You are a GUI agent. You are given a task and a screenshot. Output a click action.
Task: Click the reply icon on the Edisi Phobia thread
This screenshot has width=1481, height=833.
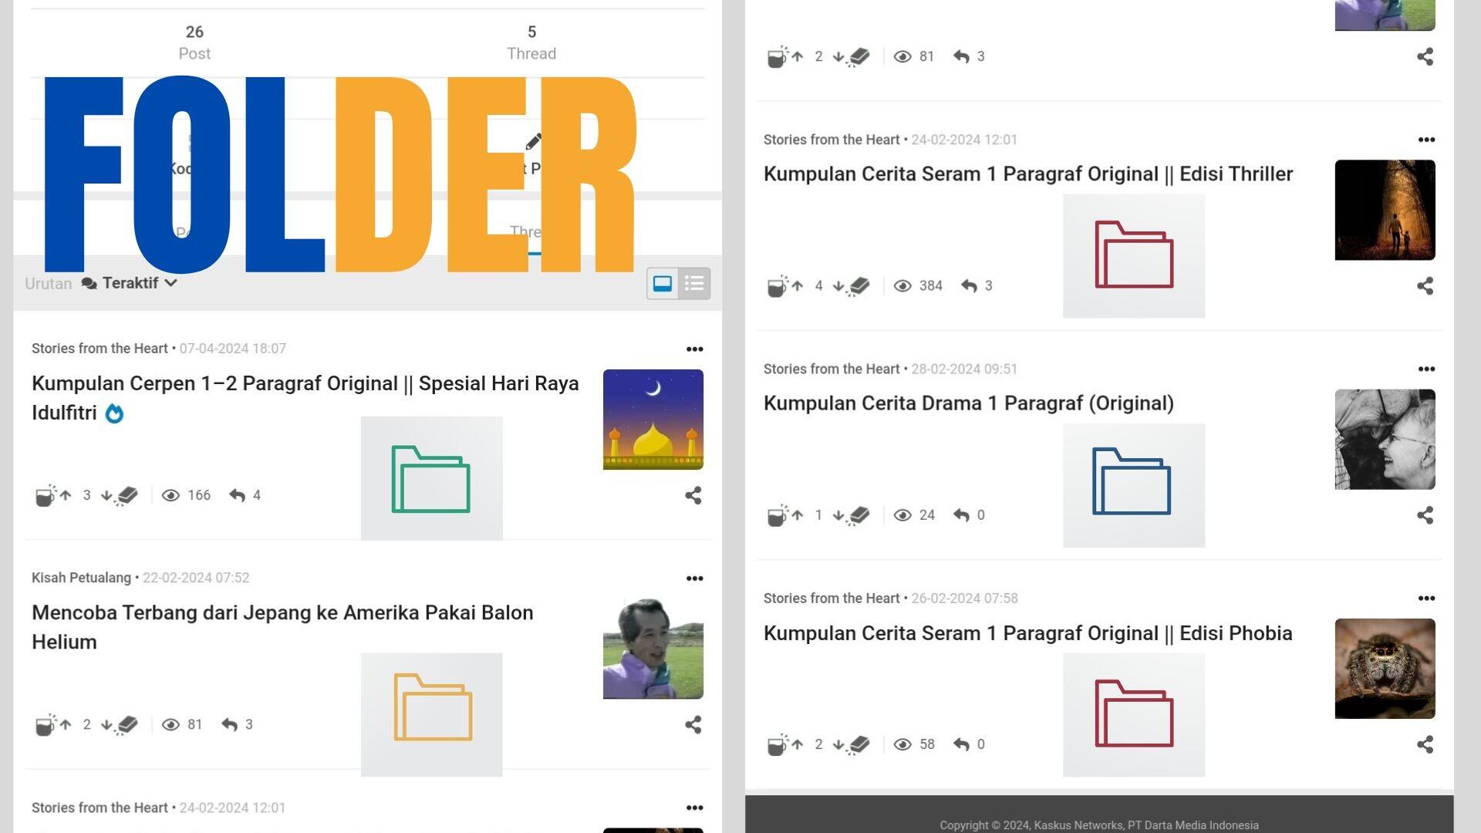click(x=961, y=744)
